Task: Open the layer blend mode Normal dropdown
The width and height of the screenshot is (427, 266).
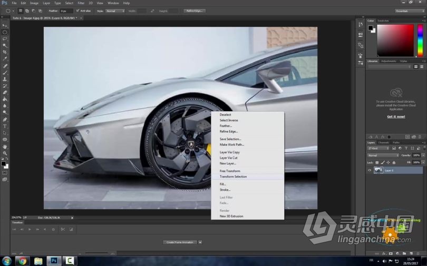Action: point(383,155)
